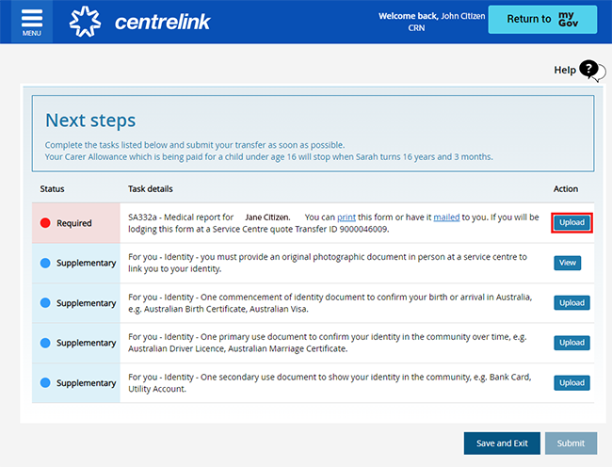Click the red Required status dot

45,223
